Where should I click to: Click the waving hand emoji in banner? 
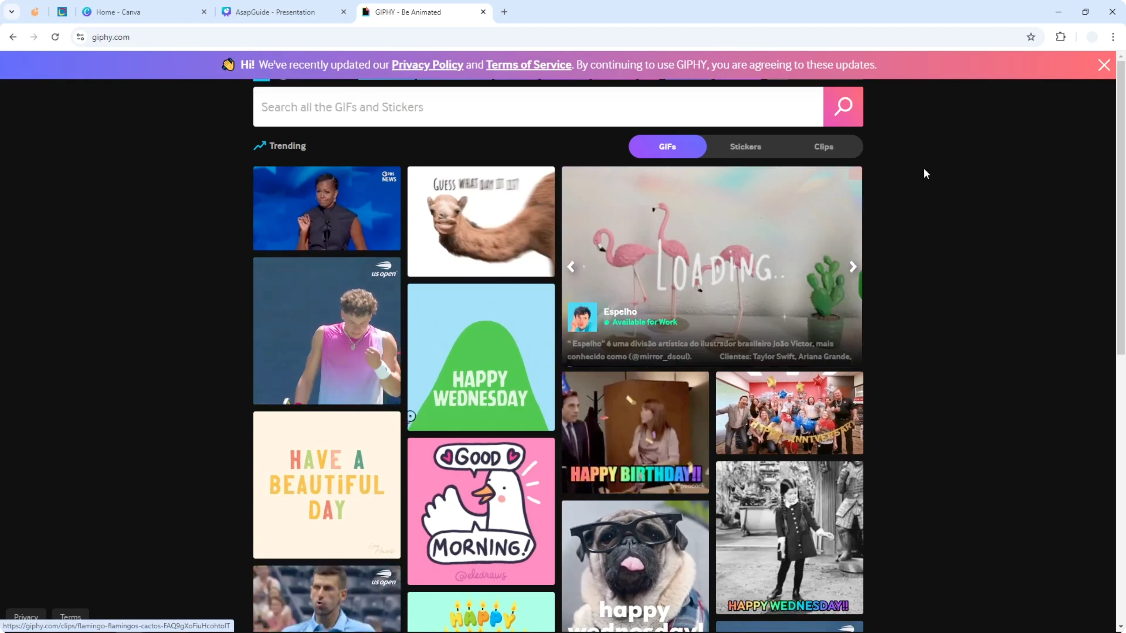(228, 65)
